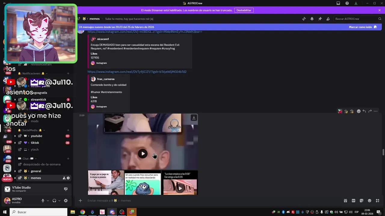Open microphone input options arrow
The height and width of the screenshot is (216, 385).
[x=48, y=201]
